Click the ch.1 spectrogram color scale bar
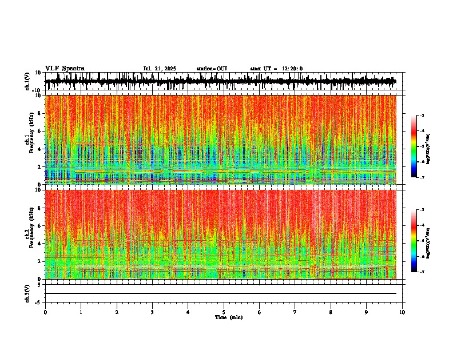453x350 pixels. click(414, 146)
